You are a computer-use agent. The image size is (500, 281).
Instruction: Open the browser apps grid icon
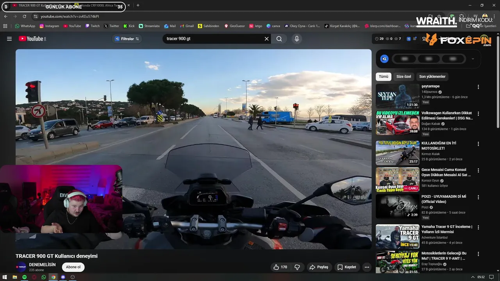click(x=5, y=26)
